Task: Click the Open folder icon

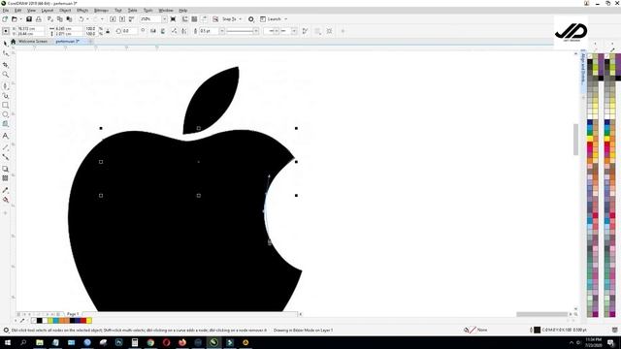Action: (x=15, y=19)
